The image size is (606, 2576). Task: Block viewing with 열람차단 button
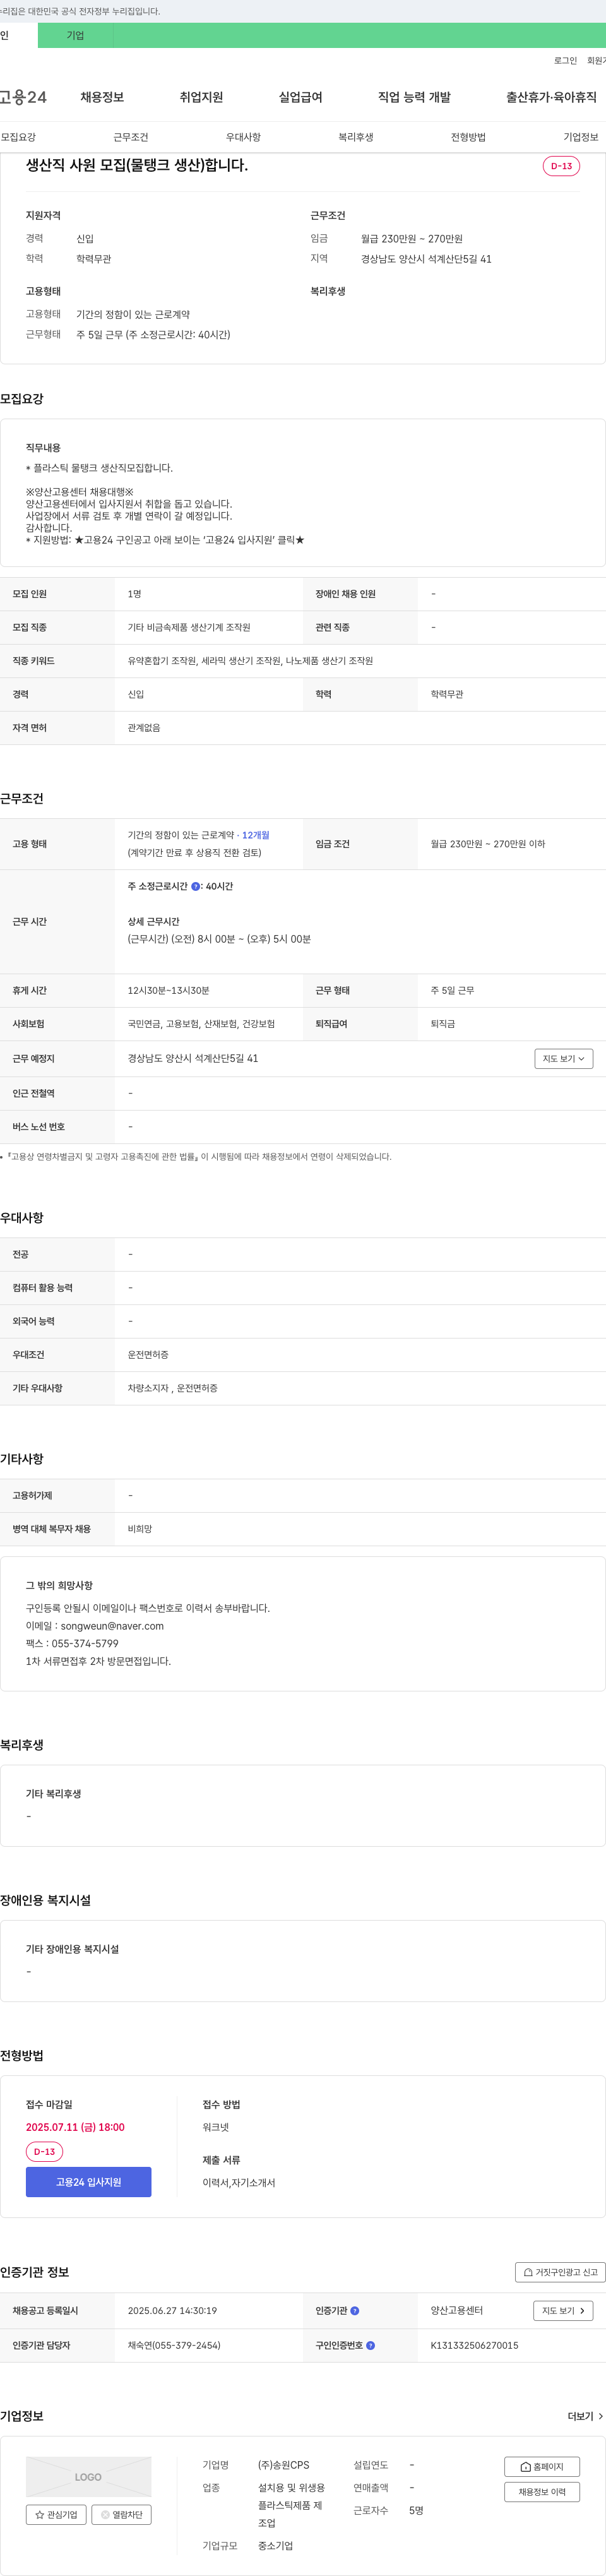pos(121,2514)
